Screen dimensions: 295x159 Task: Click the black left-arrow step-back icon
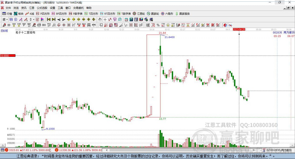(59, 19)
